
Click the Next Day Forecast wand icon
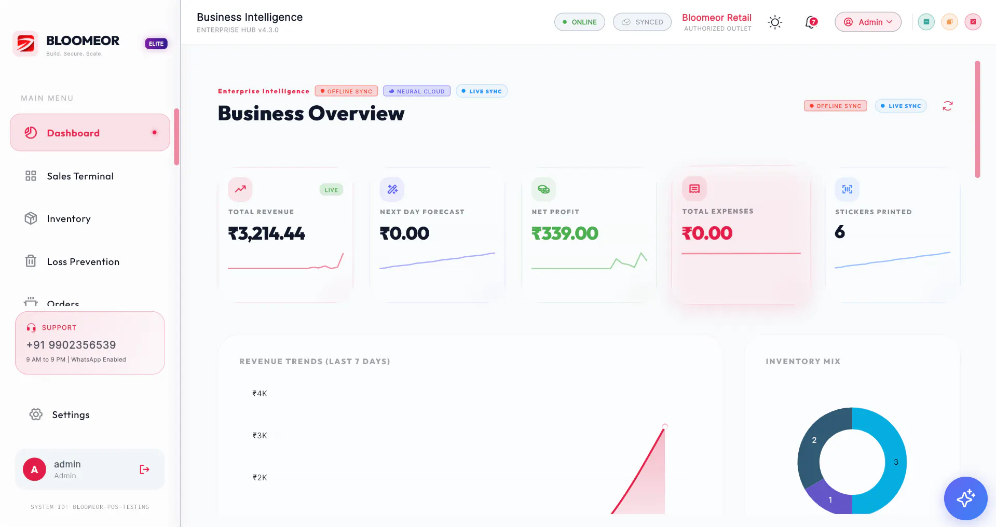click(x=392, y=189)
